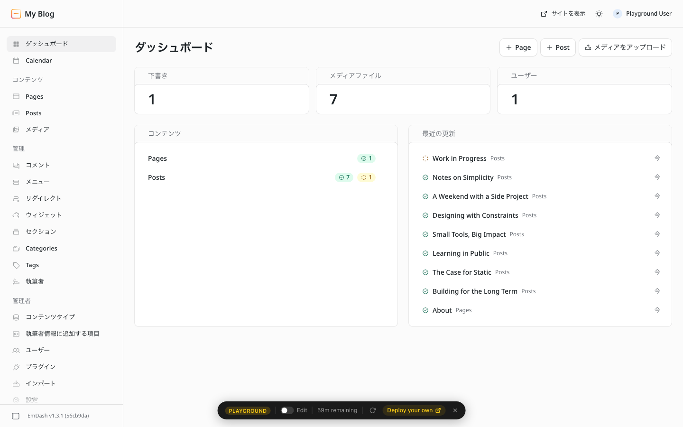This screenshot has height=427, width=683.
Task: Open Pages row in コンテンツ card
Action: [266, 158]
